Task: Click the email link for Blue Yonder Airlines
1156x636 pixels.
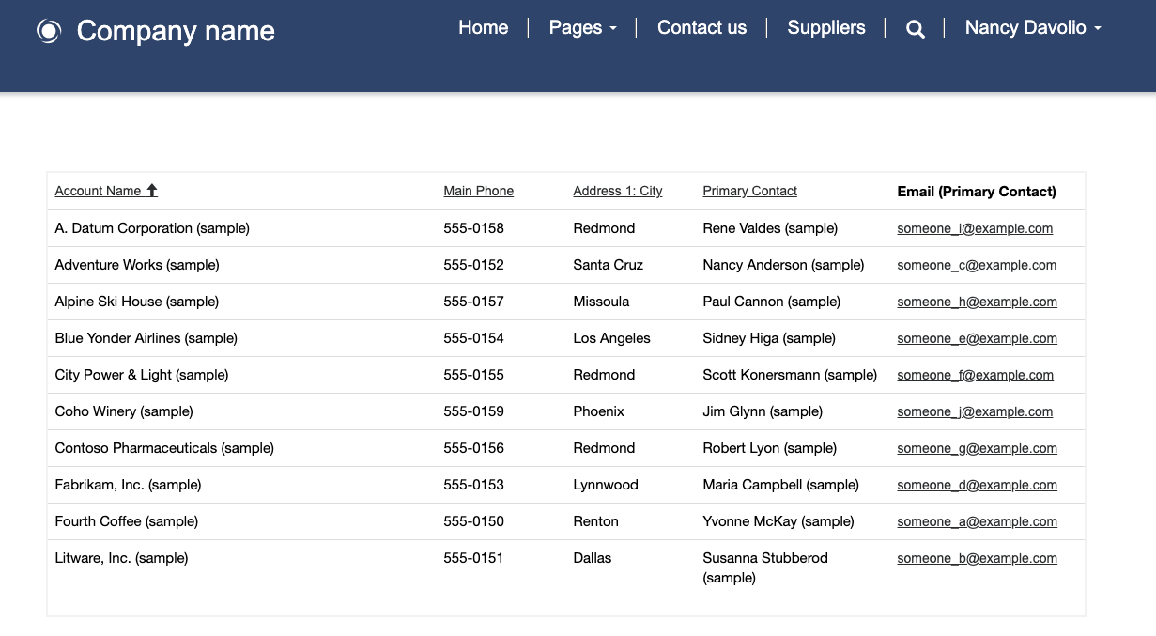Action: [977, 338]
